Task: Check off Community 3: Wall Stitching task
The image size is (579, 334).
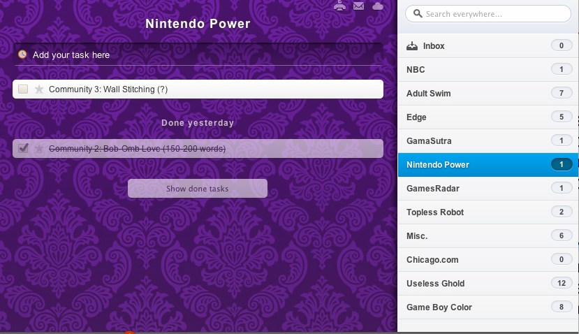Action: pos(23,89)
